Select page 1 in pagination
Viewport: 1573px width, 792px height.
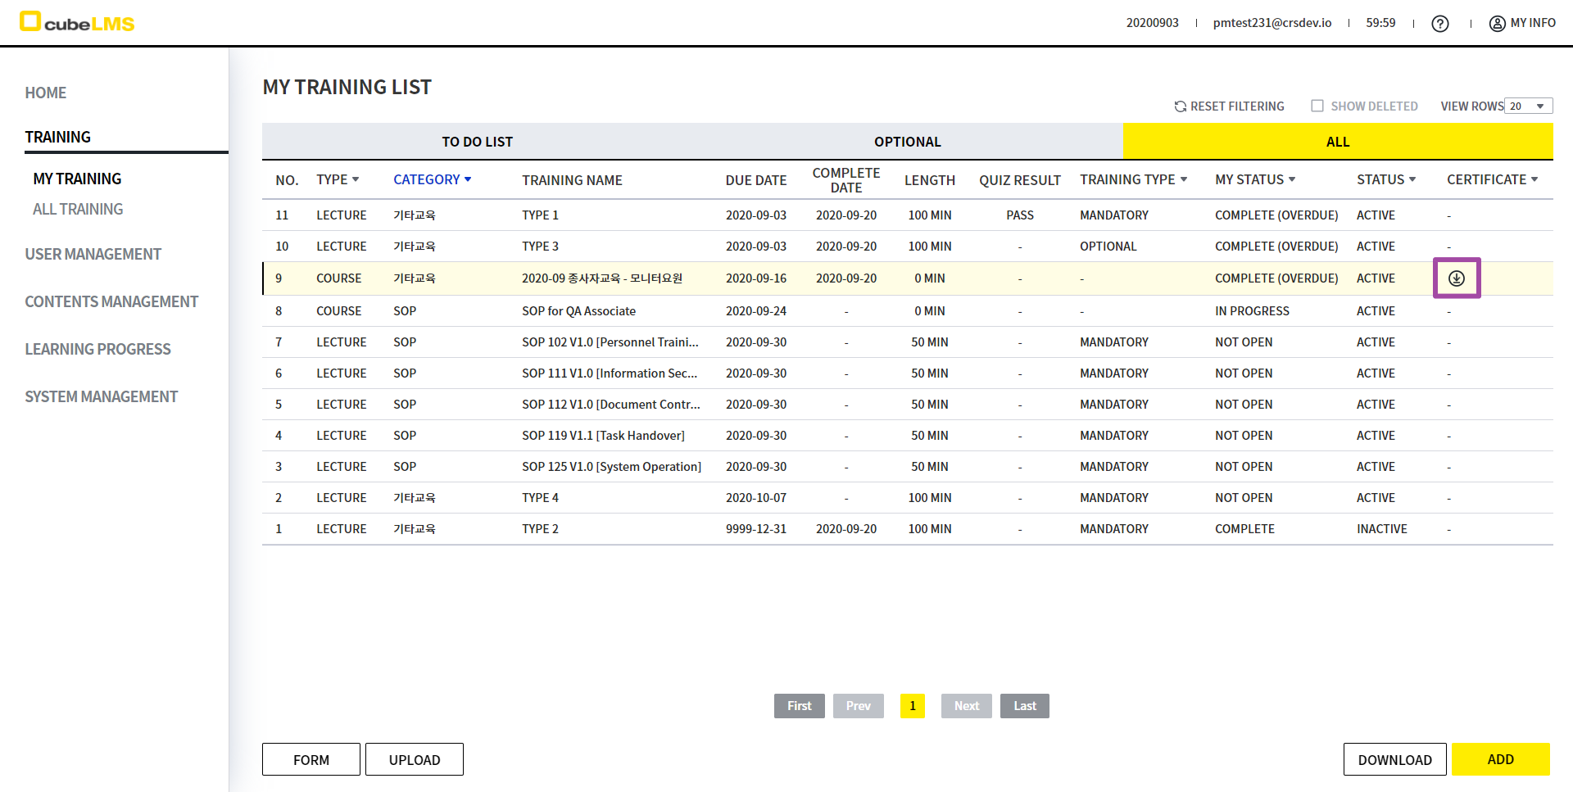click(x=912, y=706)
